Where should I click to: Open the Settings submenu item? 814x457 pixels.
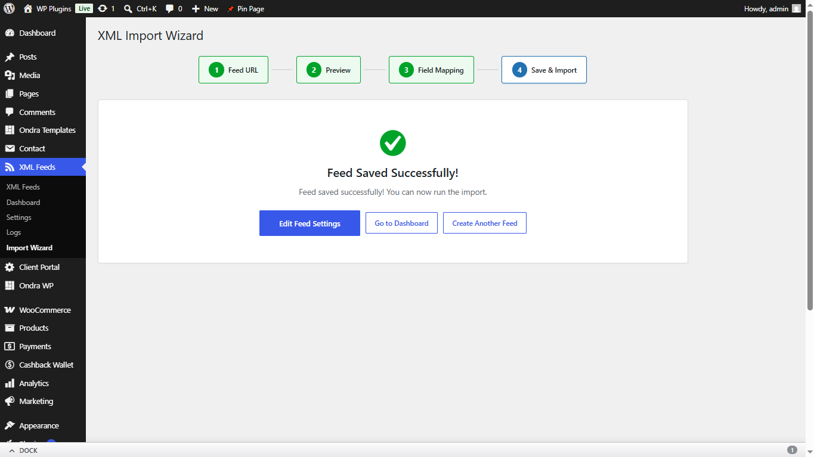(19, 217)
